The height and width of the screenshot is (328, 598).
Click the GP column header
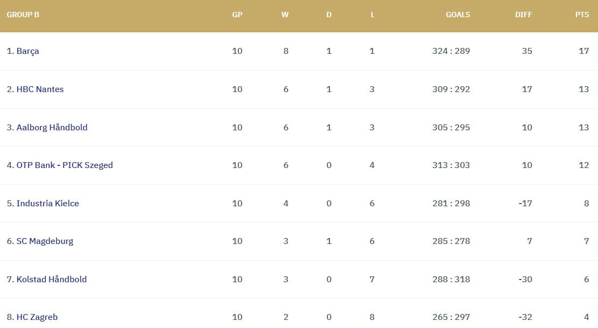pos(237,15)
